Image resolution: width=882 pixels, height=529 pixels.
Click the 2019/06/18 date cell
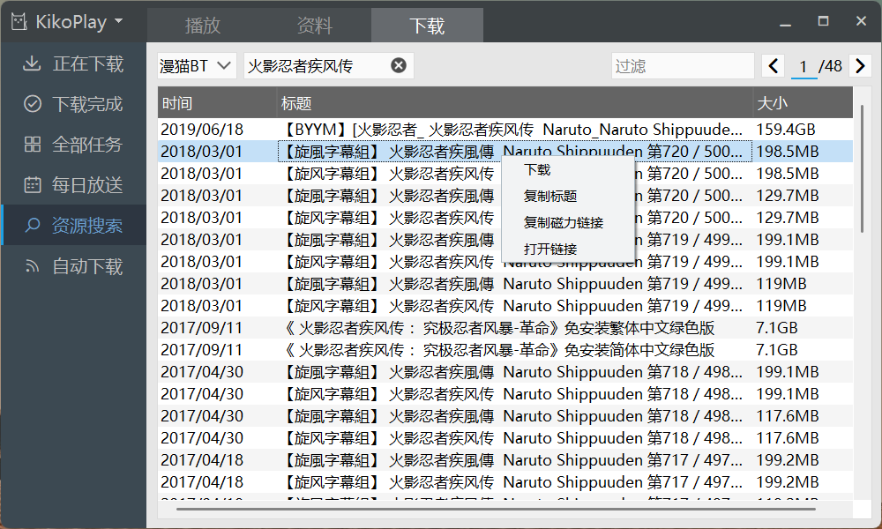[x=217, y=130]
